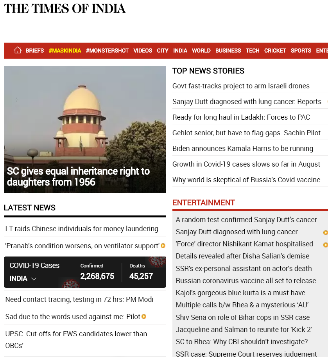Open the #MASKINDIA section
328x357 pixels.
(x=65, y=50)
